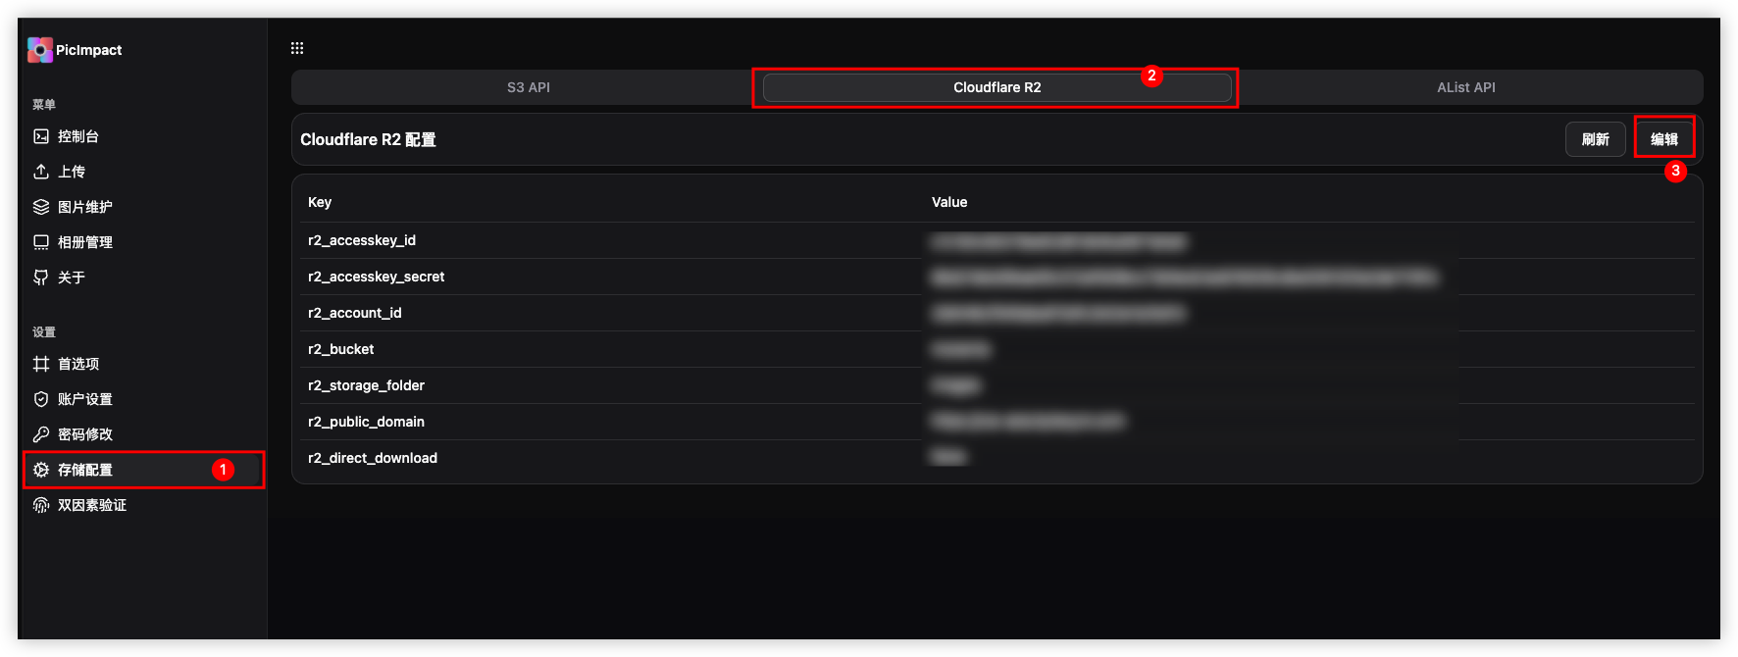Click the r2_storage_folder key cell
The width and height of the screenshot is (1738, 657).
click(x=367, y=385)
